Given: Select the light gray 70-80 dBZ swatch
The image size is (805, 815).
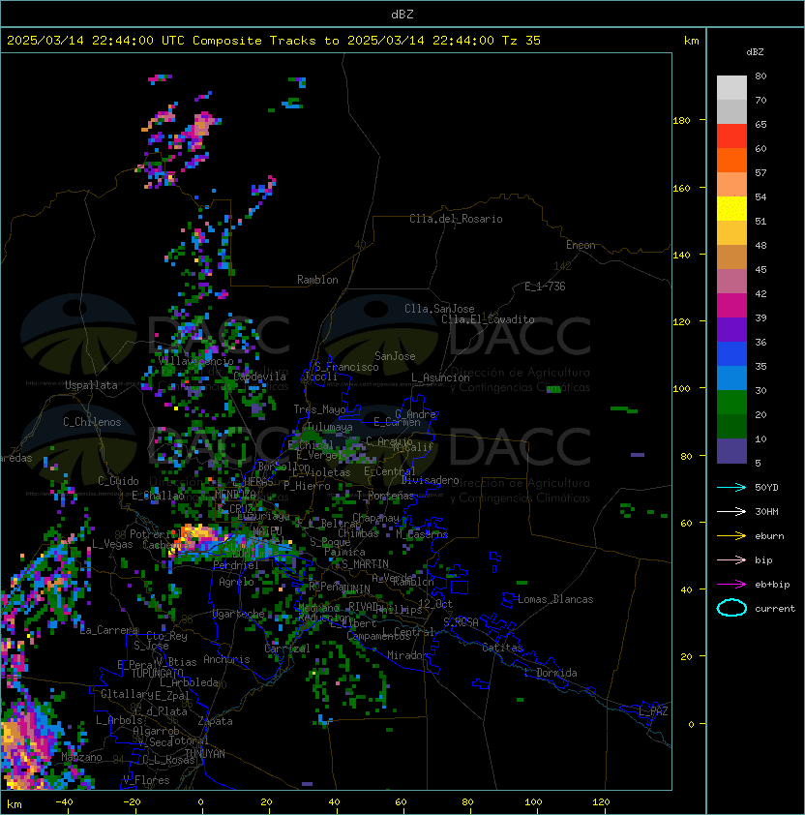Looking at the screenshot, I should click(731, 88).
